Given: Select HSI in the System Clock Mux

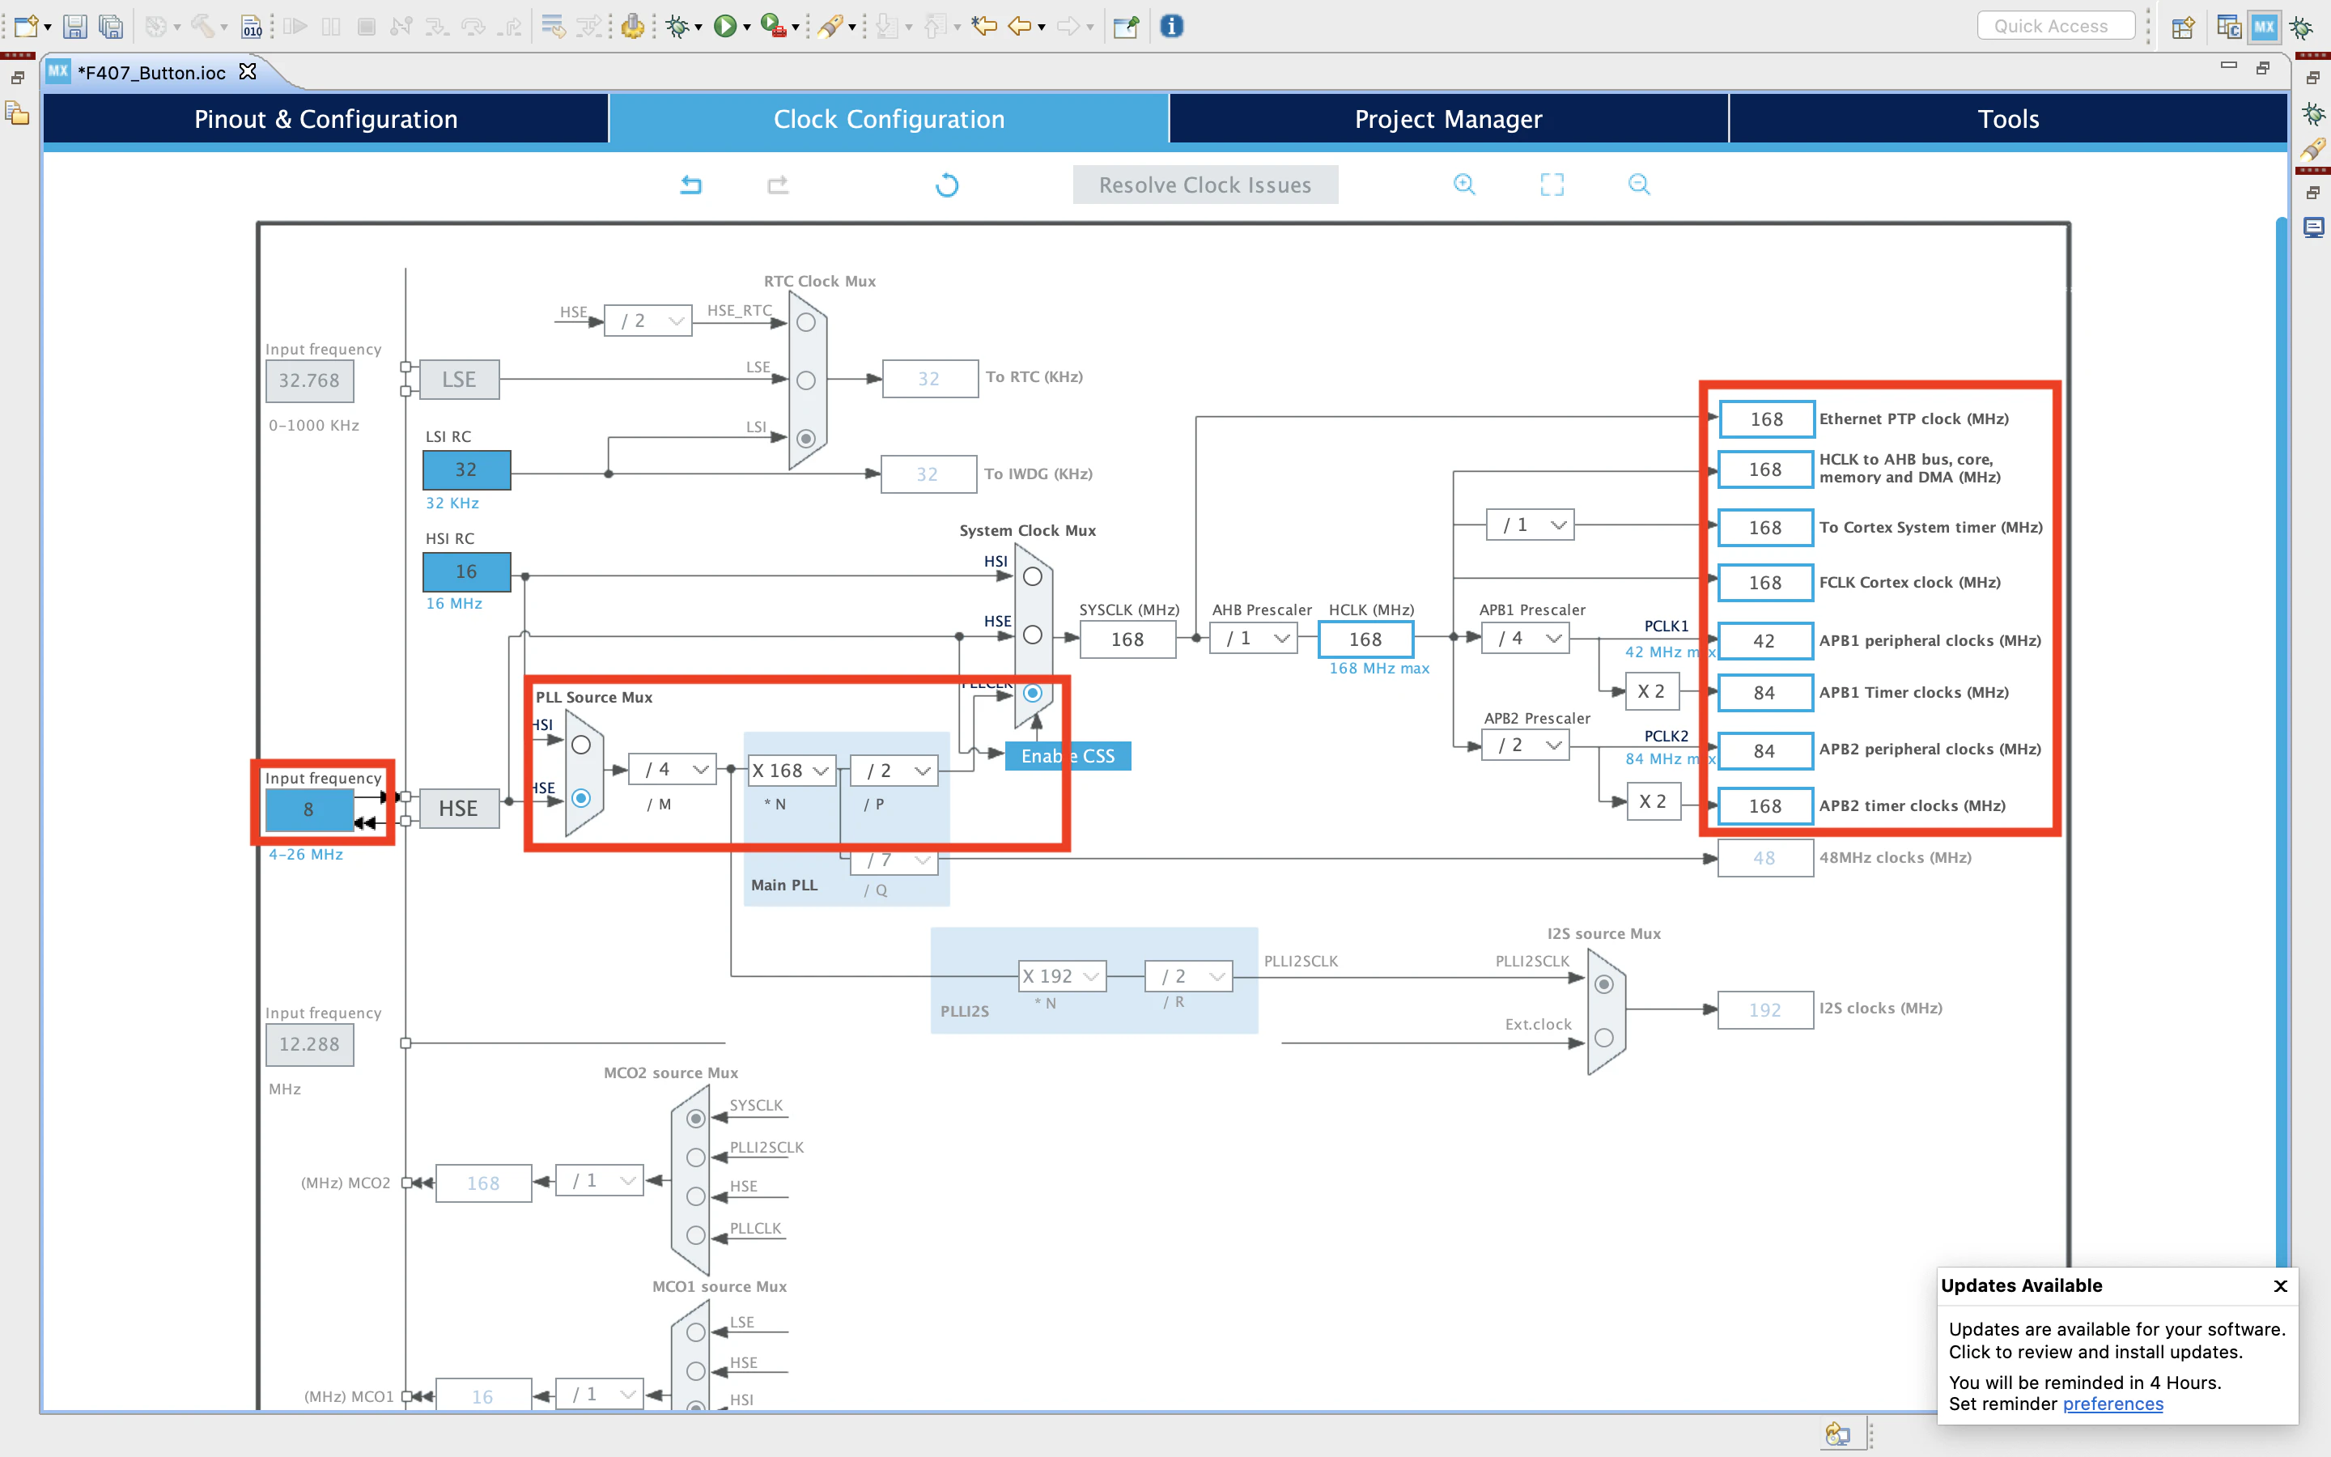Looking at the screenshot, I should tap(1033, 576).
